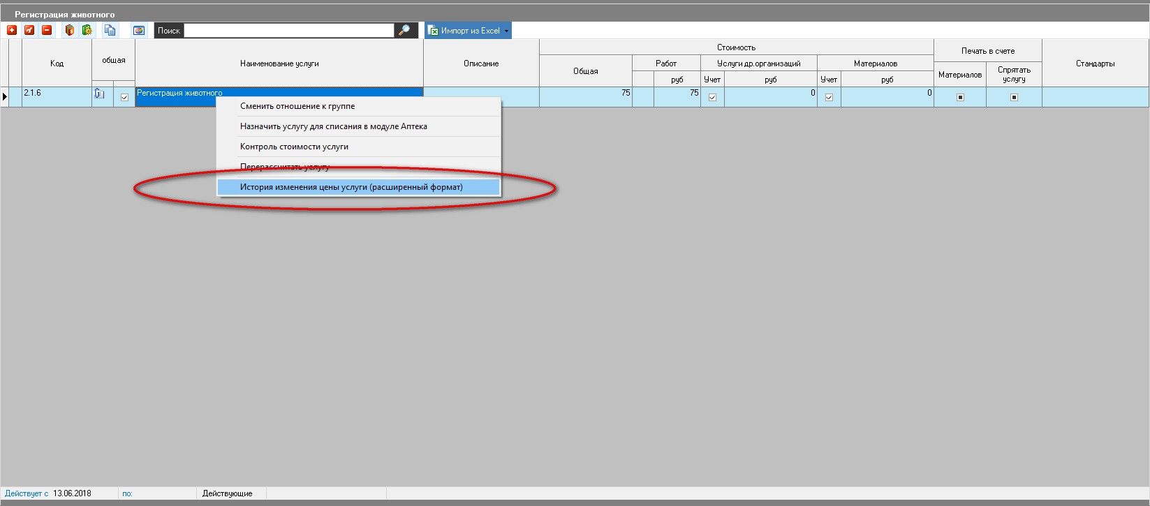Click the book with dollar sign icon
The image size is (1150, 506).
point(70,30)
